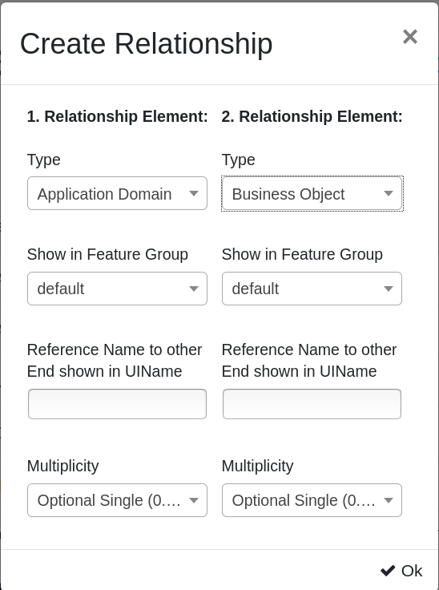This screenshot has height=590, width=439.
Task: Focus first element's Reference Name input field
Action: point(117,404)
